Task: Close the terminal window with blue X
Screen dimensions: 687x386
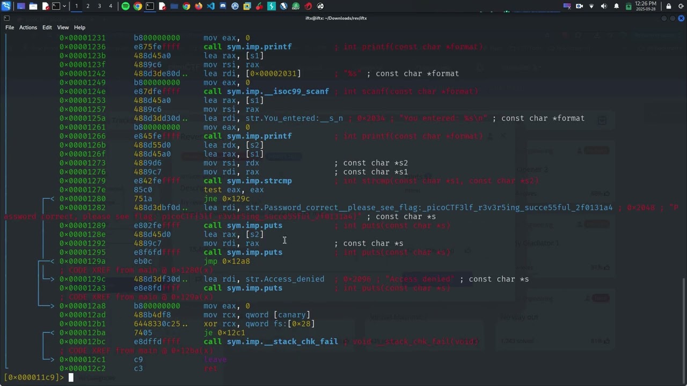Action: [681, 18]
